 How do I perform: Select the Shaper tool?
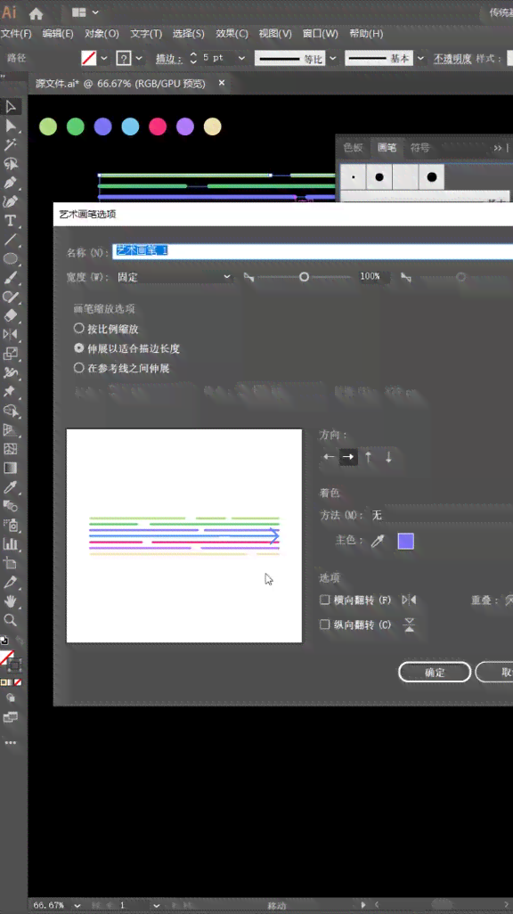pos(11,297)
